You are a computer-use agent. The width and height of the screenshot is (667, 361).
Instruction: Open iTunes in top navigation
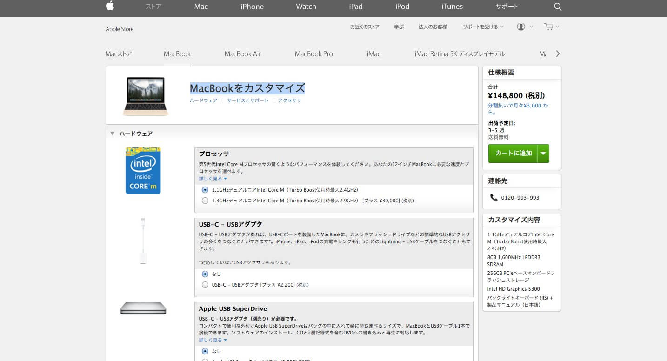[x=452, y=7]
